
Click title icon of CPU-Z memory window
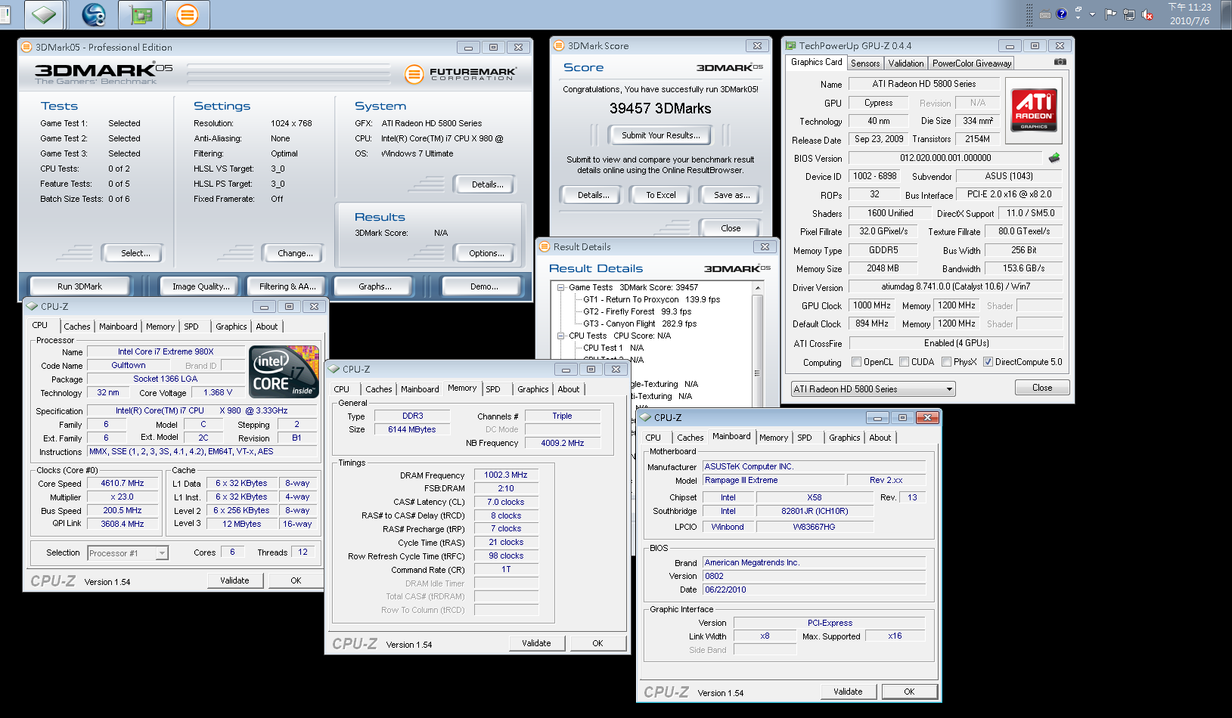334,369
